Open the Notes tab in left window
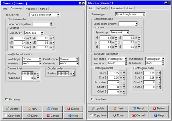The image size is (172, 121). pos(43,9)
